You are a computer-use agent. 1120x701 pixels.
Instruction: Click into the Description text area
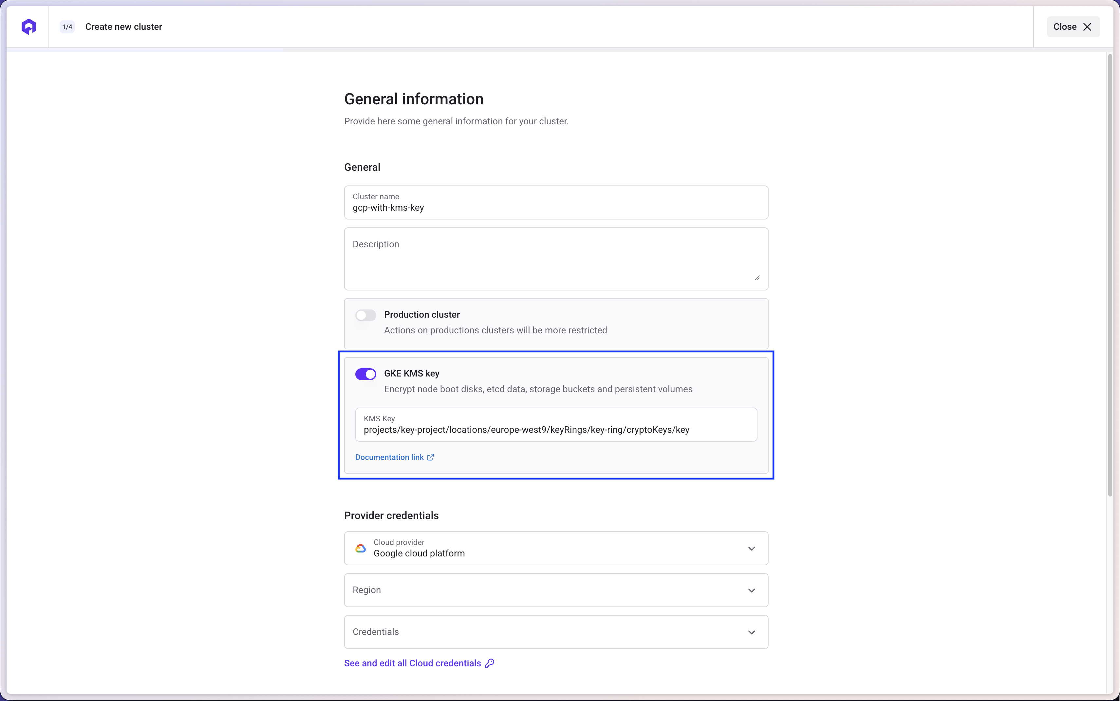click(x=556, y=259)
